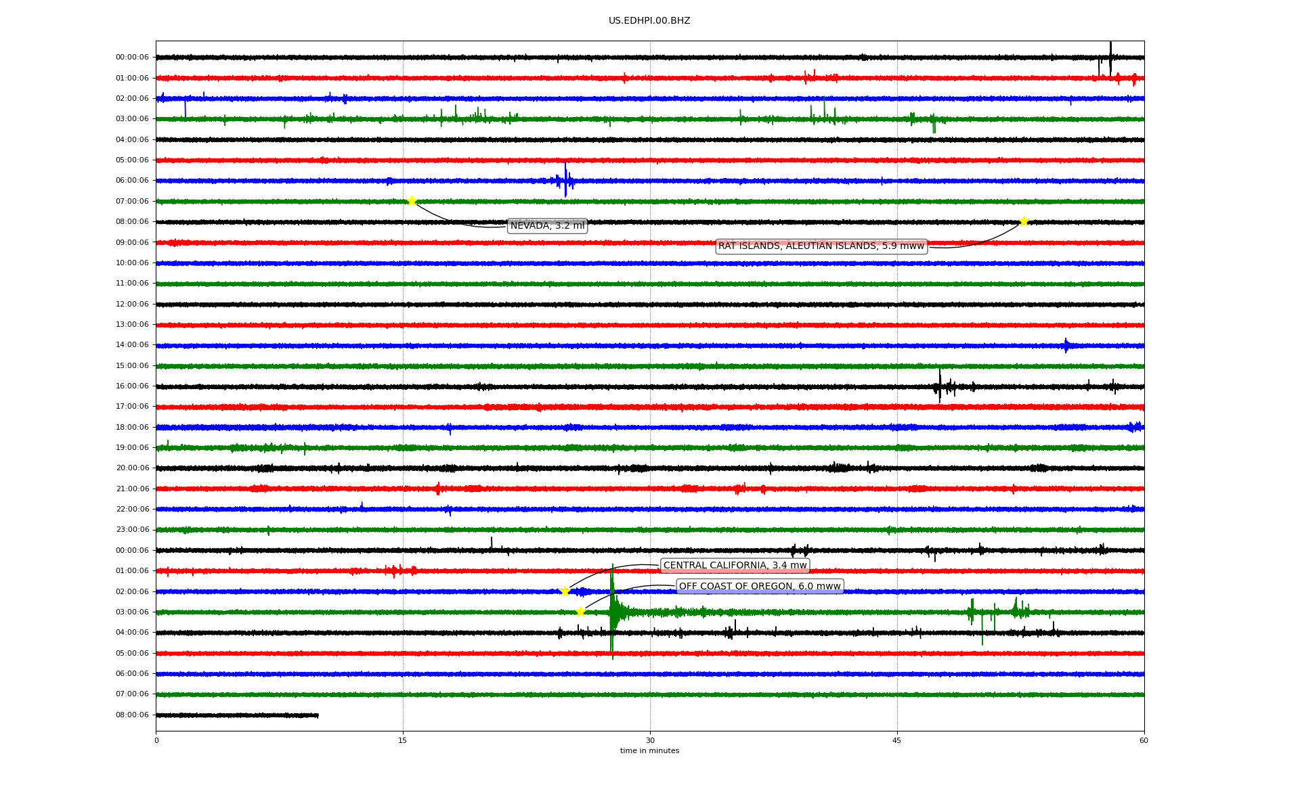
Task: Click the RAT ISLANDS, ALEUTIAN ISLANDS label
Action: (x=821, y=246)
